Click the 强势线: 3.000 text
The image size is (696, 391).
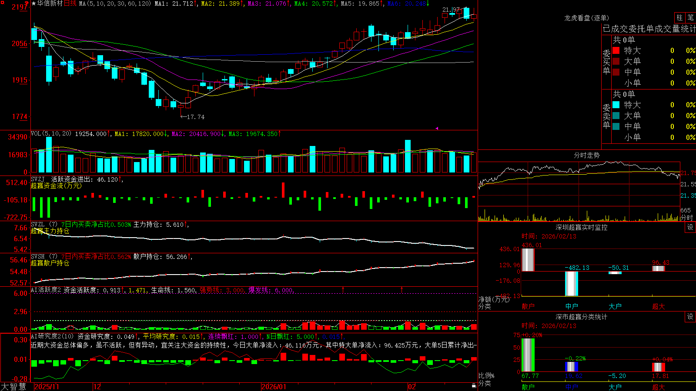[222, 290]
